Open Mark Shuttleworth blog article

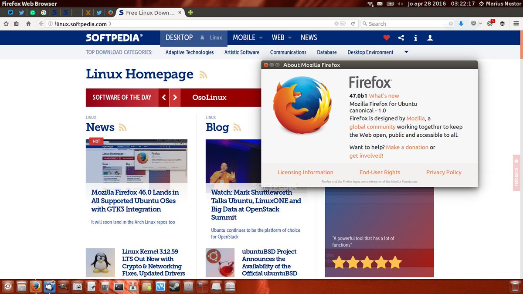coord(256,205)
